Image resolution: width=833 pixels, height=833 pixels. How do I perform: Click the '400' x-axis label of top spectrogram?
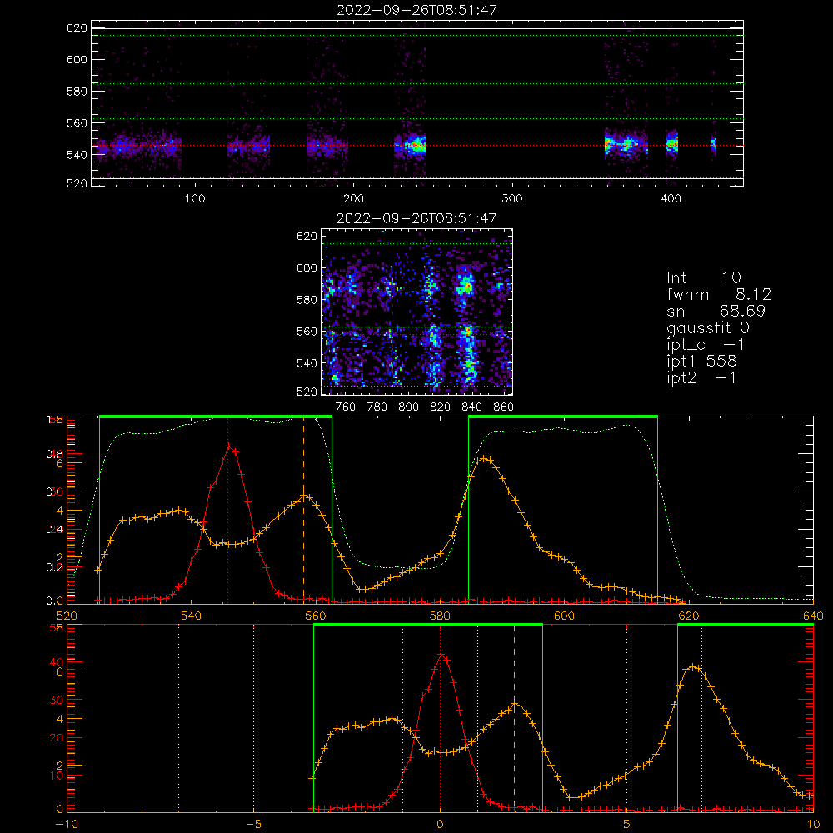pos(671,199)
